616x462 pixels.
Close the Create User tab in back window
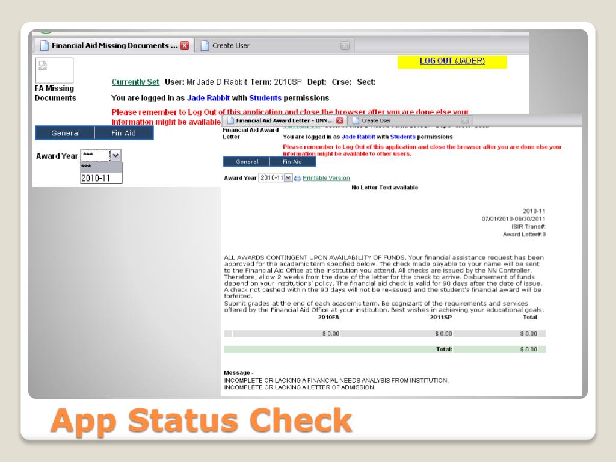tap(345, 46)
